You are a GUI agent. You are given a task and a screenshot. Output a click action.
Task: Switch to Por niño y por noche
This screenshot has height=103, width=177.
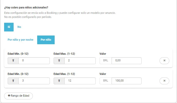click(21, 40)
